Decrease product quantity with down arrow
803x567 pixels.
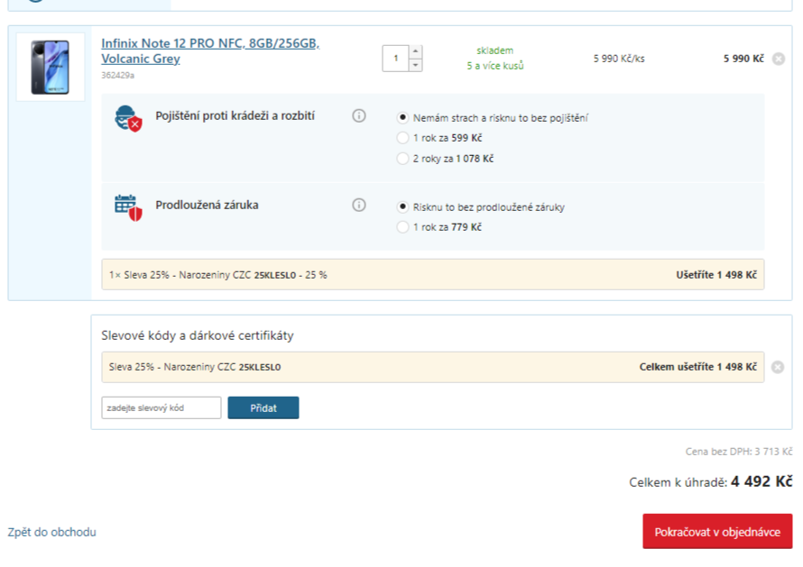tap(415, 65)
